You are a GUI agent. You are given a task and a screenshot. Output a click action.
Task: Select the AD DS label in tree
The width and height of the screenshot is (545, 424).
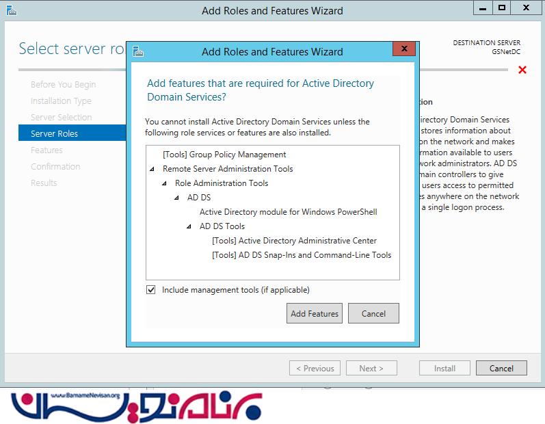pyautogui.click(x=199, y=198)
